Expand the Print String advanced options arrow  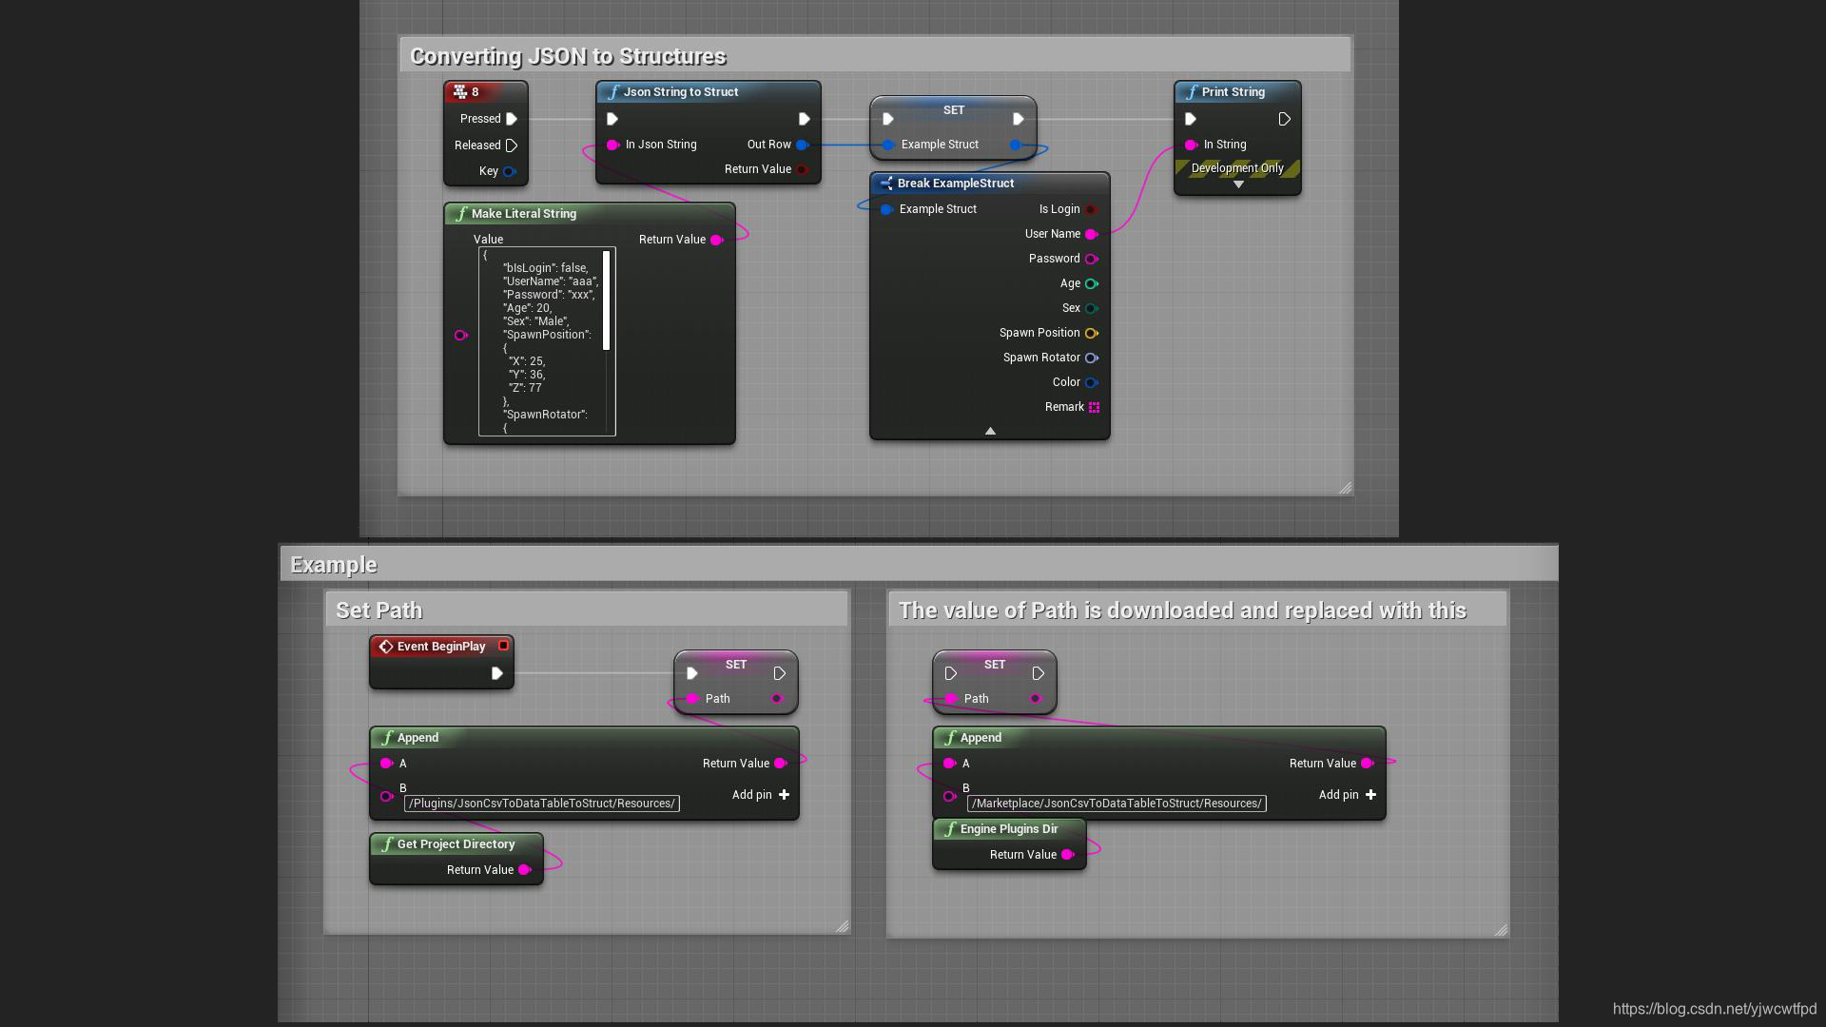(x=1238, y=184)
